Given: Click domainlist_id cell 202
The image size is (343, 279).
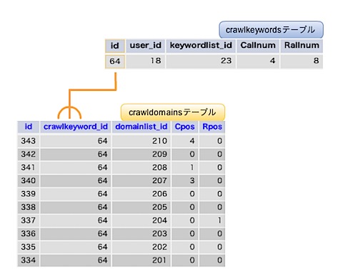Looking at the screenshot, I should (141, 247).
